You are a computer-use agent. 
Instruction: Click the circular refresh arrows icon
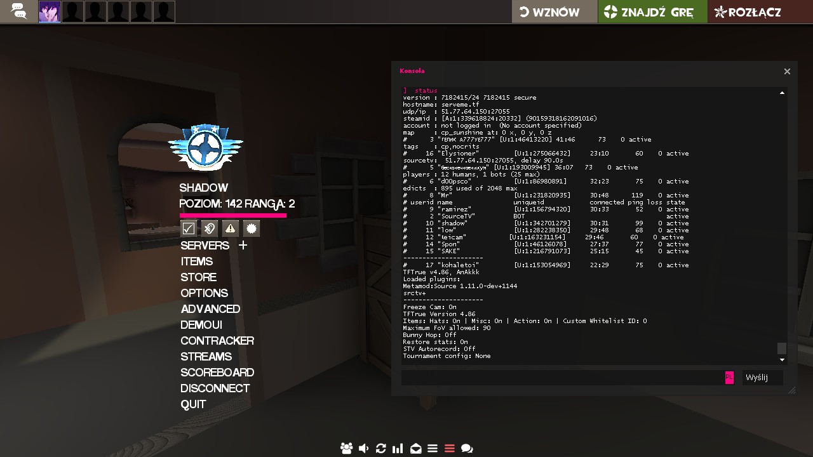pos(380,448)
